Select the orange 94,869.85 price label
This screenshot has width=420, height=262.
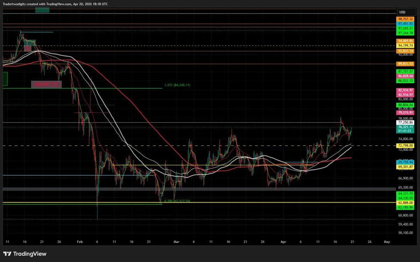point(405,41)
